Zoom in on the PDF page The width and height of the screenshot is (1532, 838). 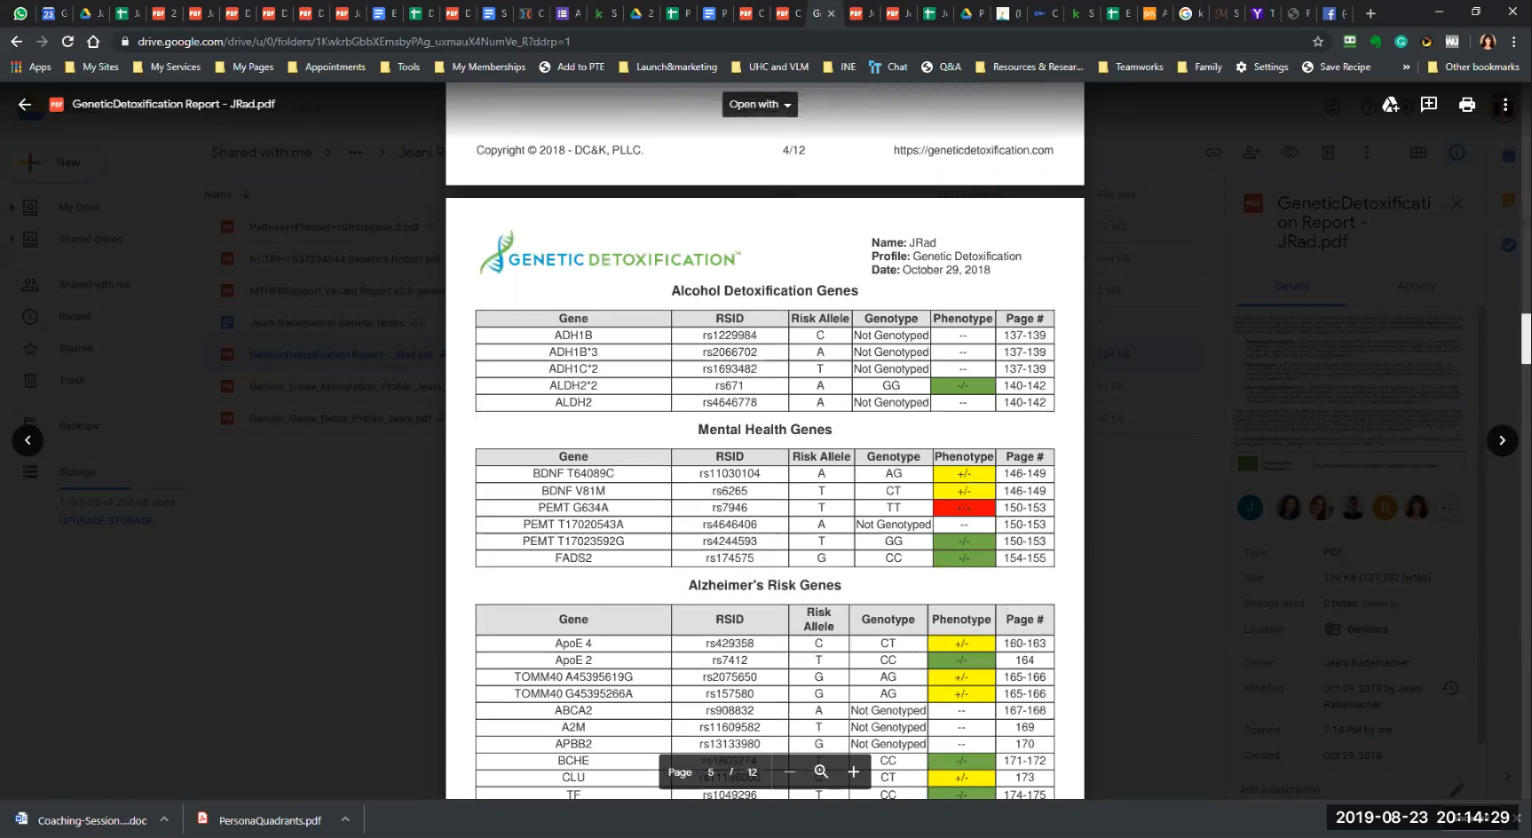853,772
